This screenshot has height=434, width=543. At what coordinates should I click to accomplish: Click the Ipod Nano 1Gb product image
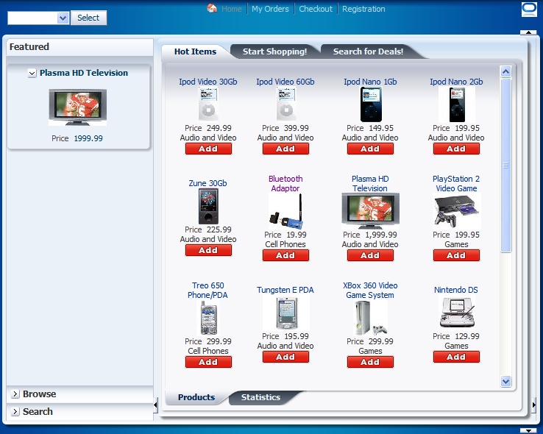[x=371, y=104]
